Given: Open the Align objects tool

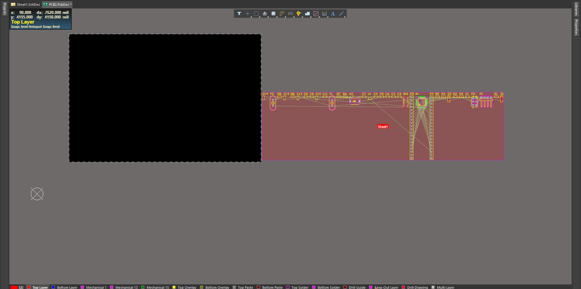Looking at the screenshot, I should pyautogui.click(x=265, y=14).
